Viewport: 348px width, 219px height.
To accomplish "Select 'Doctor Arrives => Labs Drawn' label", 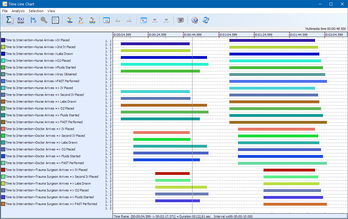I will click(x=42, y=142).
